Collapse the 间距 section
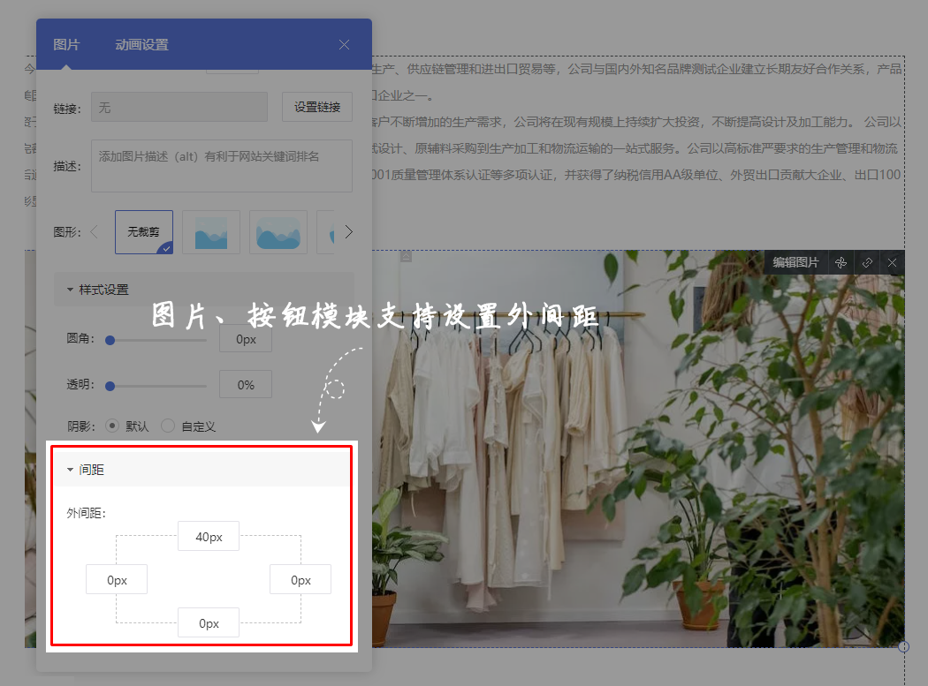Image resolution: width=928 pixels, height=686 pixels. [71, 470]
